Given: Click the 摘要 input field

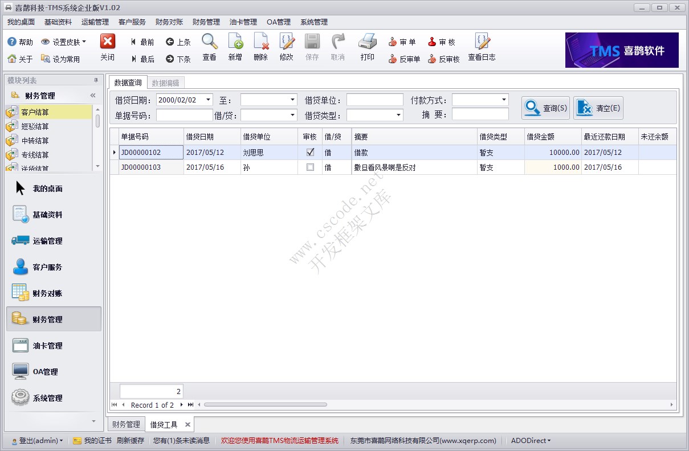Looking at the screenshot, I should point(480,115).
